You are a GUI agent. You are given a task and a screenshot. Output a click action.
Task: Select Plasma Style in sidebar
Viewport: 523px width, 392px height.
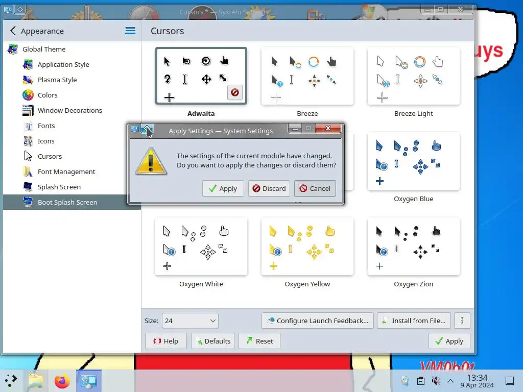click(72, 80)
